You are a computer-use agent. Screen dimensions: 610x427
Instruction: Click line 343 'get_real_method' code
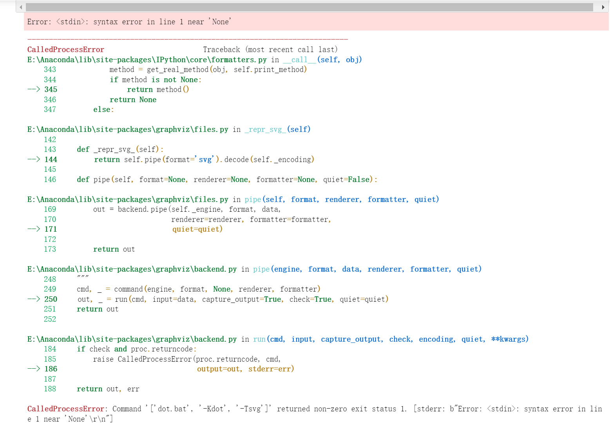[208, 70]
